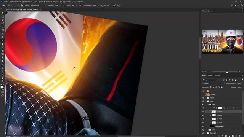Select the Brush tool in toolbox
The image size is (244, 137).
pyautogui.click(x=3, y=41)
